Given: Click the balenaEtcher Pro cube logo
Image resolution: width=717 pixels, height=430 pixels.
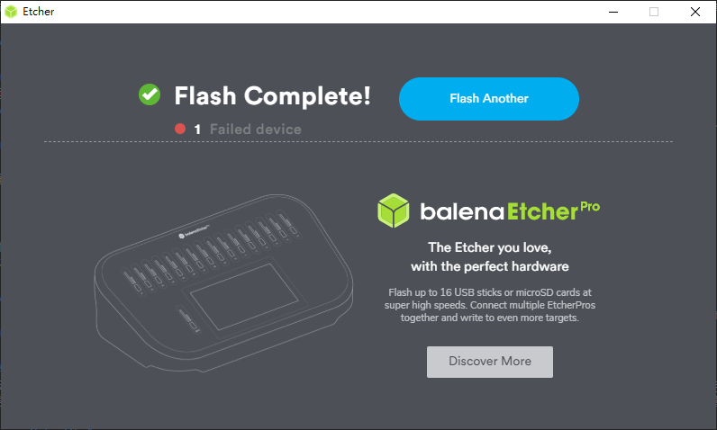Looking at the screenshot, I should pyautogui.click(x=394, y=211).
